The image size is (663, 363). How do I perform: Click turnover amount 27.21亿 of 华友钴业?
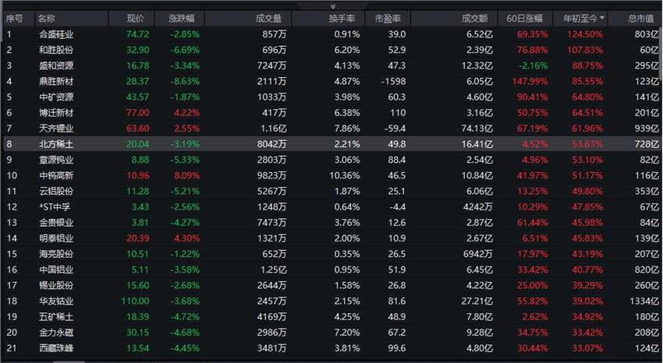(x=477, y=301)
